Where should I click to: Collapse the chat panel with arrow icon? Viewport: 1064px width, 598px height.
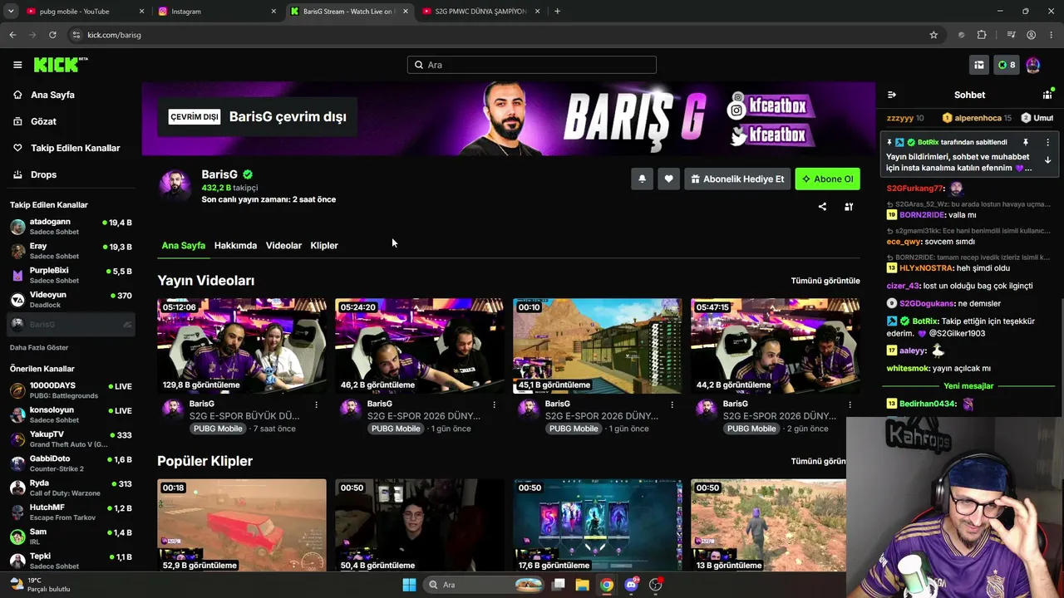tap(892, 95)
